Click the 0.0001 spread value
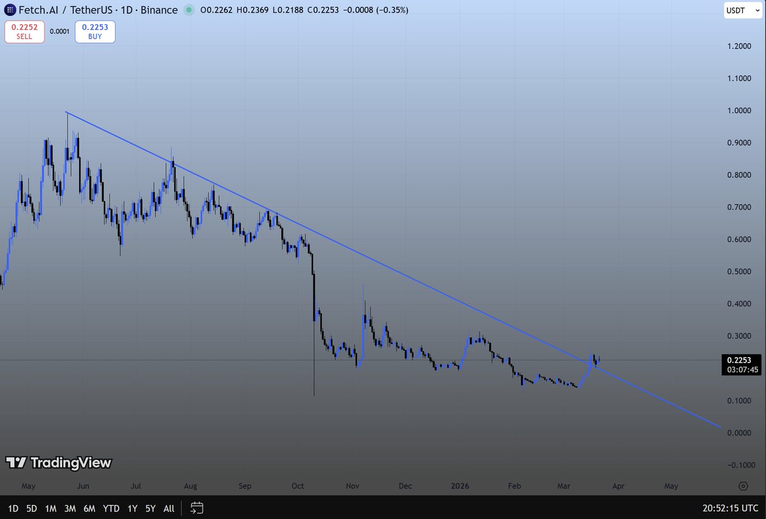The height and width of the screenshot is (519, 766). point(59,32)
